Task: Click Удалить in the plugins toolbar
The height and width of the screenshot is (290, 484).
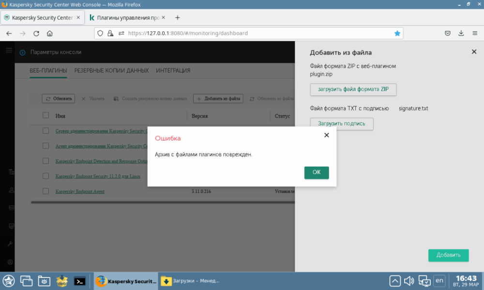Action: [93, 99]
